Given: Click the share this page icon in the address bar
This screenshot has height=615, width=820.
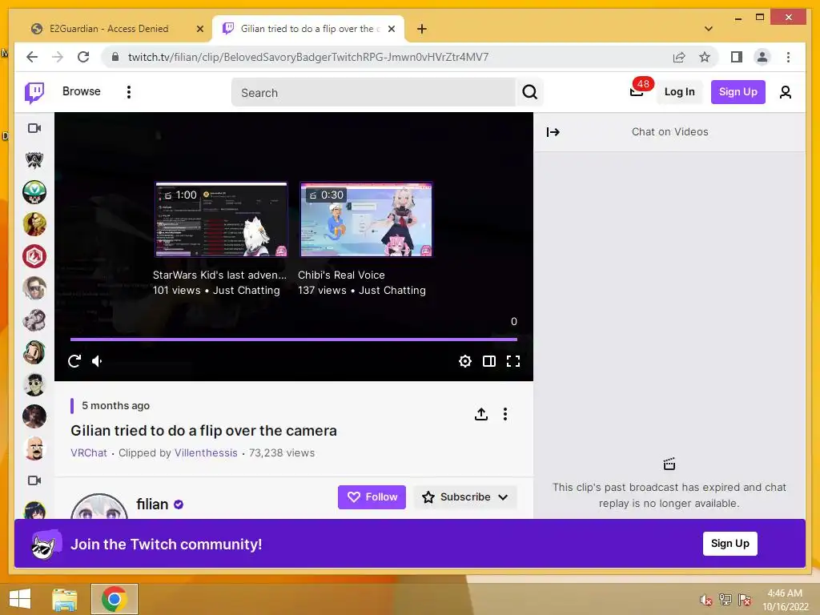Looking at the screenshot, I should pos(679,57).
